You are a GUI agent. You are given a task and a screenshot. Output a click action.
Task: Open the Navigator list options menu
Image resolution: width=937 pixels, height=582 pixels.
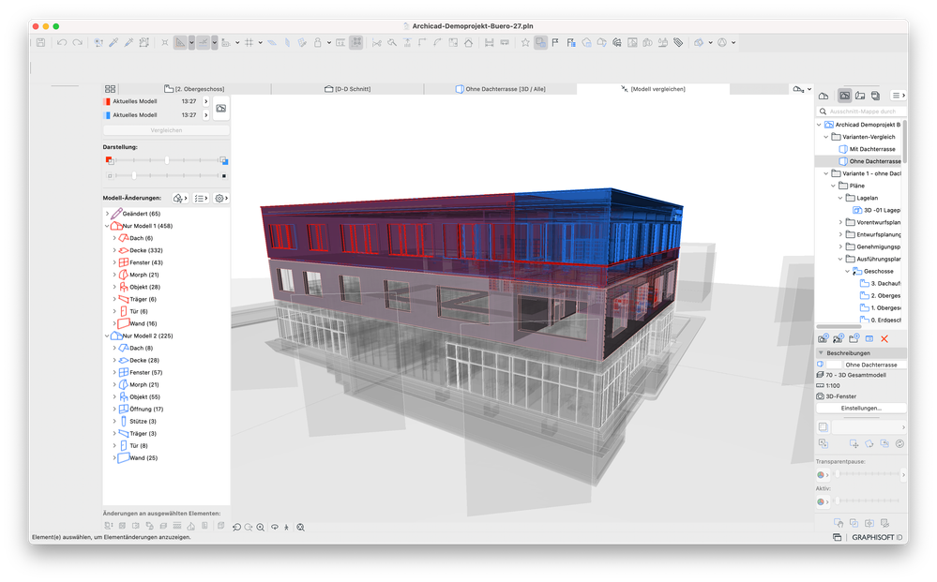click(899, 96)
